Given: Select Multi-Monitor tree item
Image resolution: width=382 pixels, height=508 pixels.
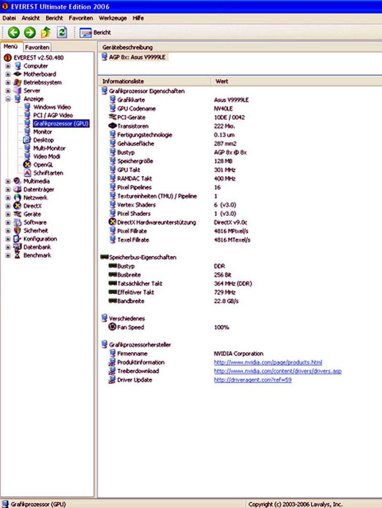Looking at the screenshot, I should [49, 148].
